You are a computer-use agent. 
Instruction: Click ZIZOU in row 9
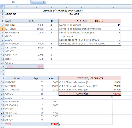[9, 40]
